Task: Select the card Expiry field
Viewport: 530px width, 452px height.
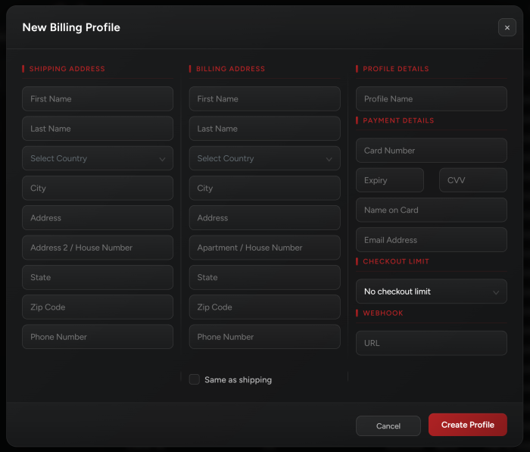Action: 389,180
